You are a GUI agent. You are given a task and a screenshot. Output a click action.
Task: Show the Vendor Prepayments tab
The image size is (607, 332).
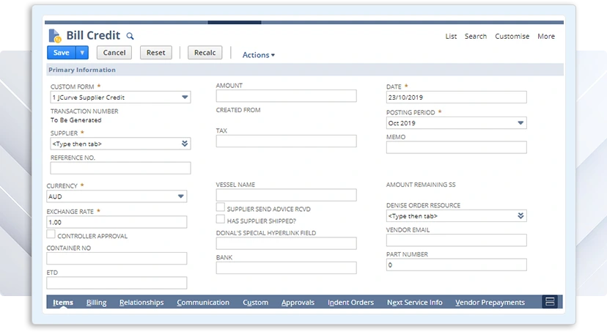click(490, 302)
